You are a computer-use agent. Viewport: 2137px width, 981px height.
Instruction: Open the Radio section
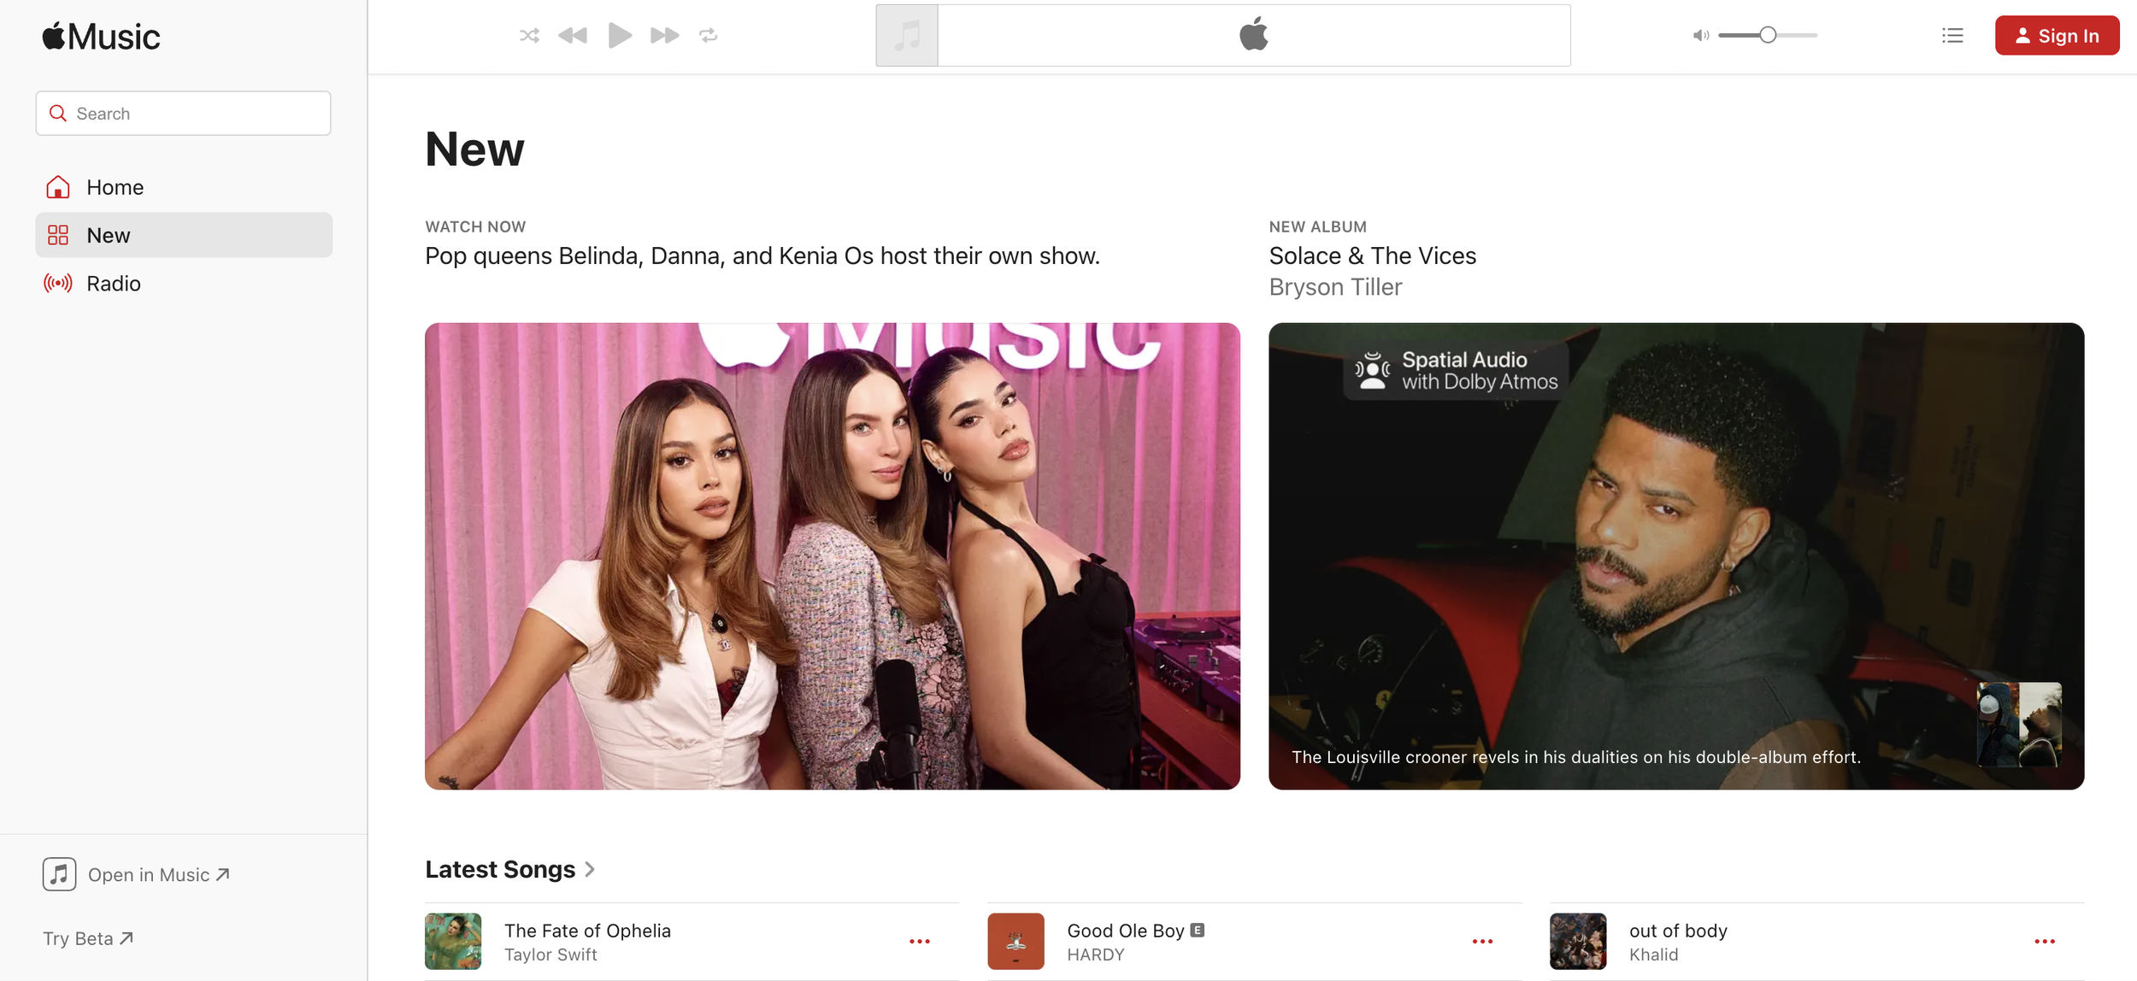[113, 284]
